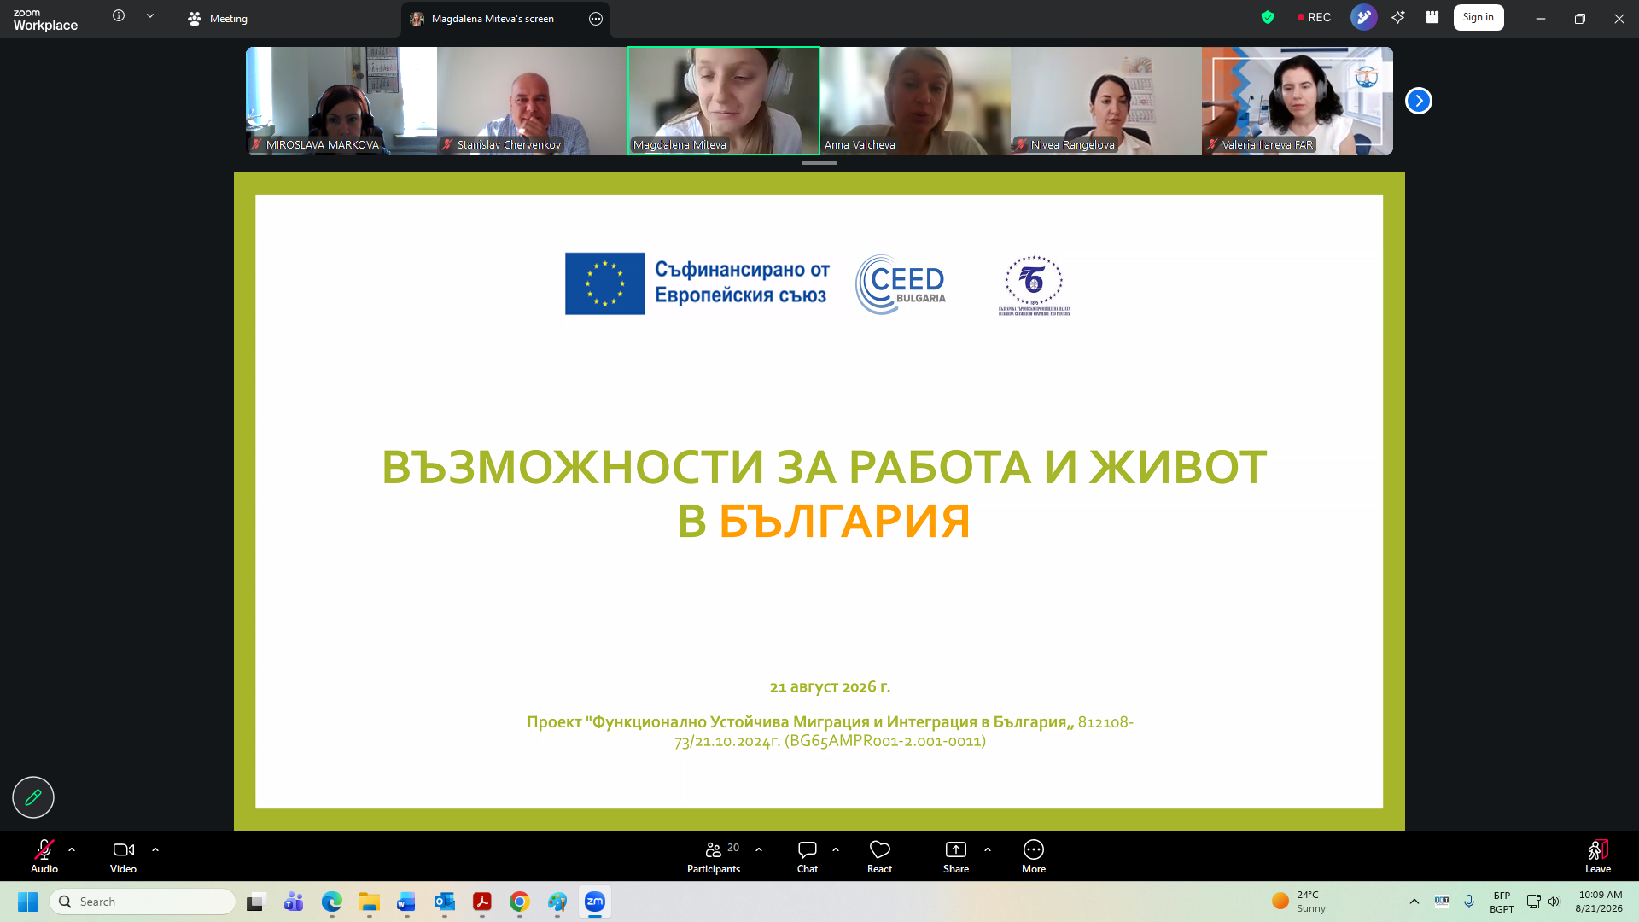The image size is (1639, 922).
Task: Unmute microphone with the Audio button
Action: pos(44,856)
